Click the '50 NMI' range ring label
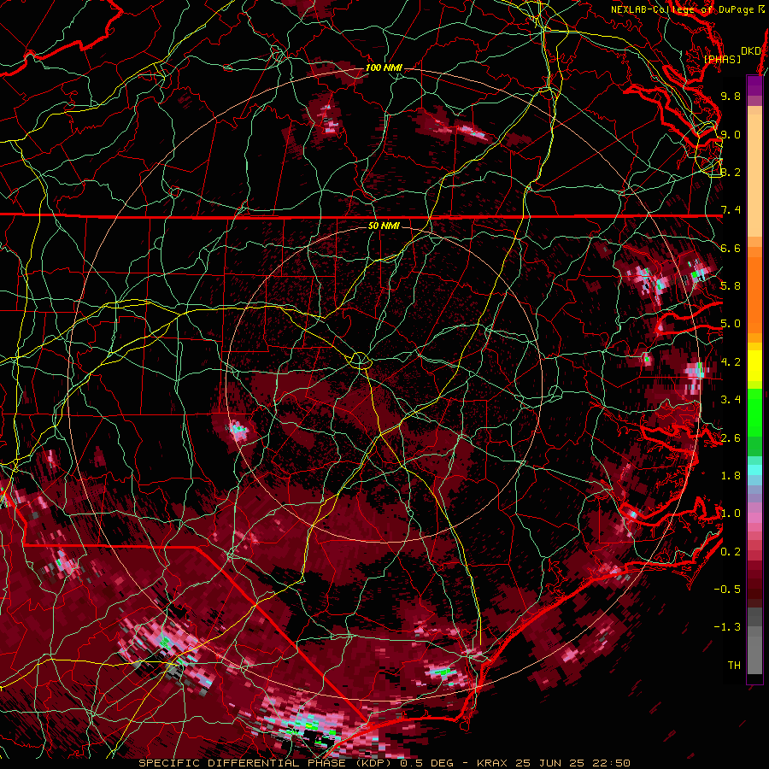This screenshot has height=769, width=769. pos(384,226)
